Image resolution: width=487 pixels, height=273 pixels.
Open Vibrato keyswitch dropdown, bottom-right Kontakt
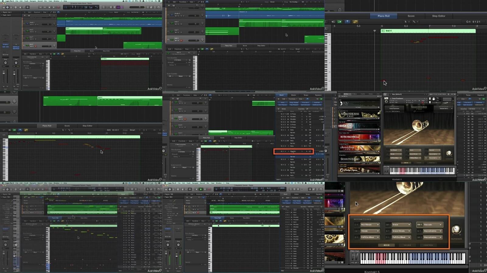coord(370,231)
